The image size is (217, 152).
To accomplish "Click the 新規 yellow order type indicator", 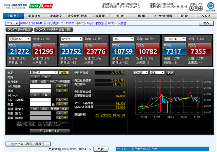I will (63, 72).
